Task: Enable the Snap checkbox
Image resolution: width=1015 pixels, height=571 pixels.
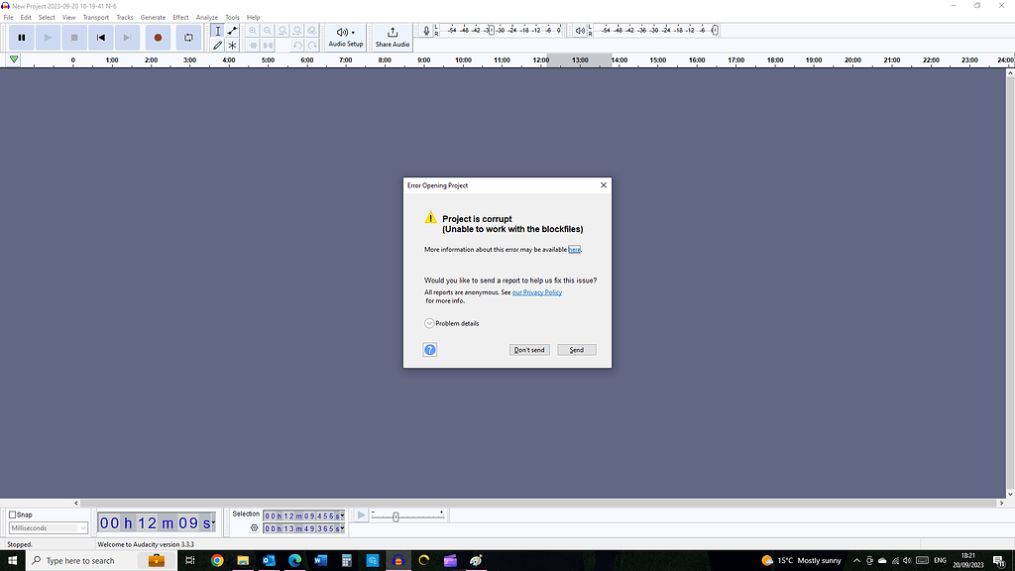Action: pos(12,514)
